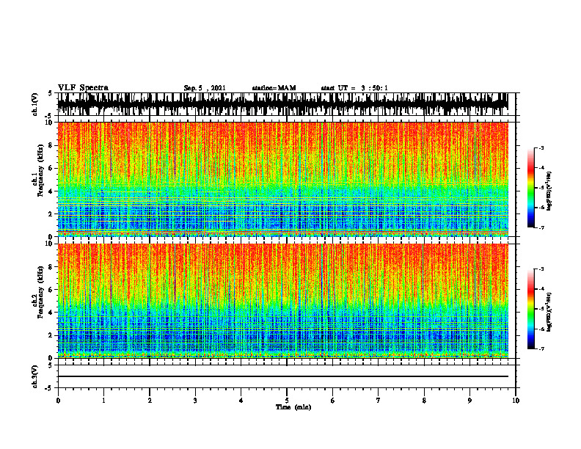Click the 'station=MAM' header label
This screenshot has width=581, height=449.
pyautogui.click(x=274, y=88)
